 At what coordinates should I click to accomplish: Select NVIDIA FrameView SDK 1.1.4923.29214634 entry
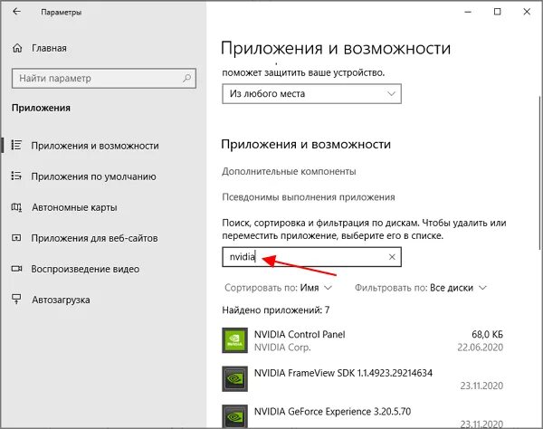pyautogui.click(x=343, y=373)
